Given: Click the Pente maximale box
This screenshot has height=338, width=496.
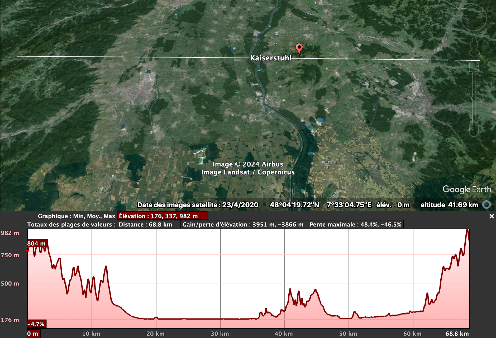Looking at the screenshot, I should 355,225.
